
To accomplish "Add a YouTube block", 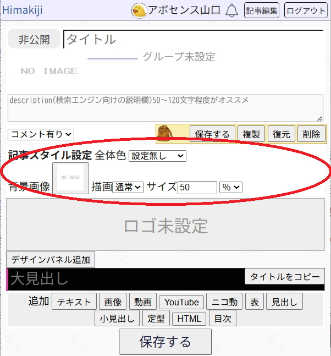I will [x=181, y=302].
